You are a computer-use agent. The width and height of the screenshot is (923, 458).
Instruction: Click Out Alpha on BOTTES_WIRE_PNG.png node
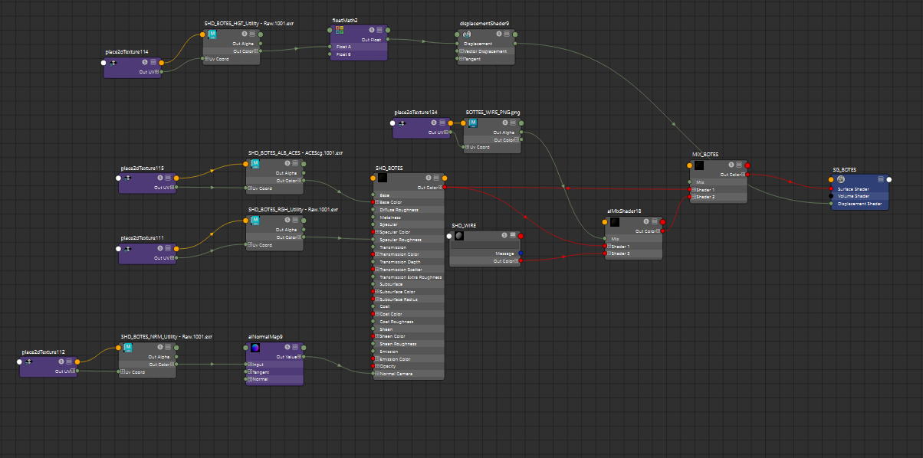[504, 132]
